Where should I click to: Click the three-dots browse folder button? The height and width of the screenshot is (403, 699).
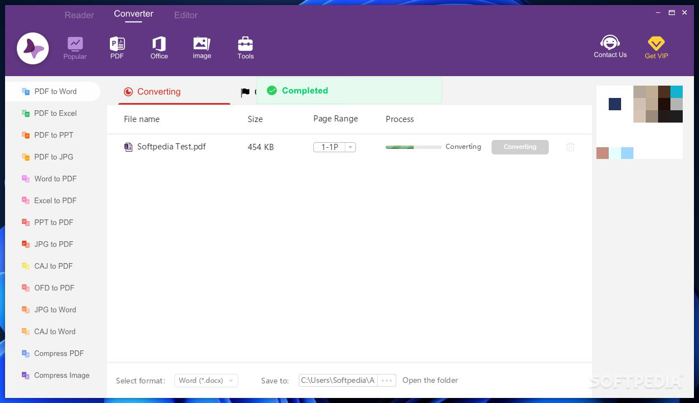pyautogui.click(x=387, y=381)
